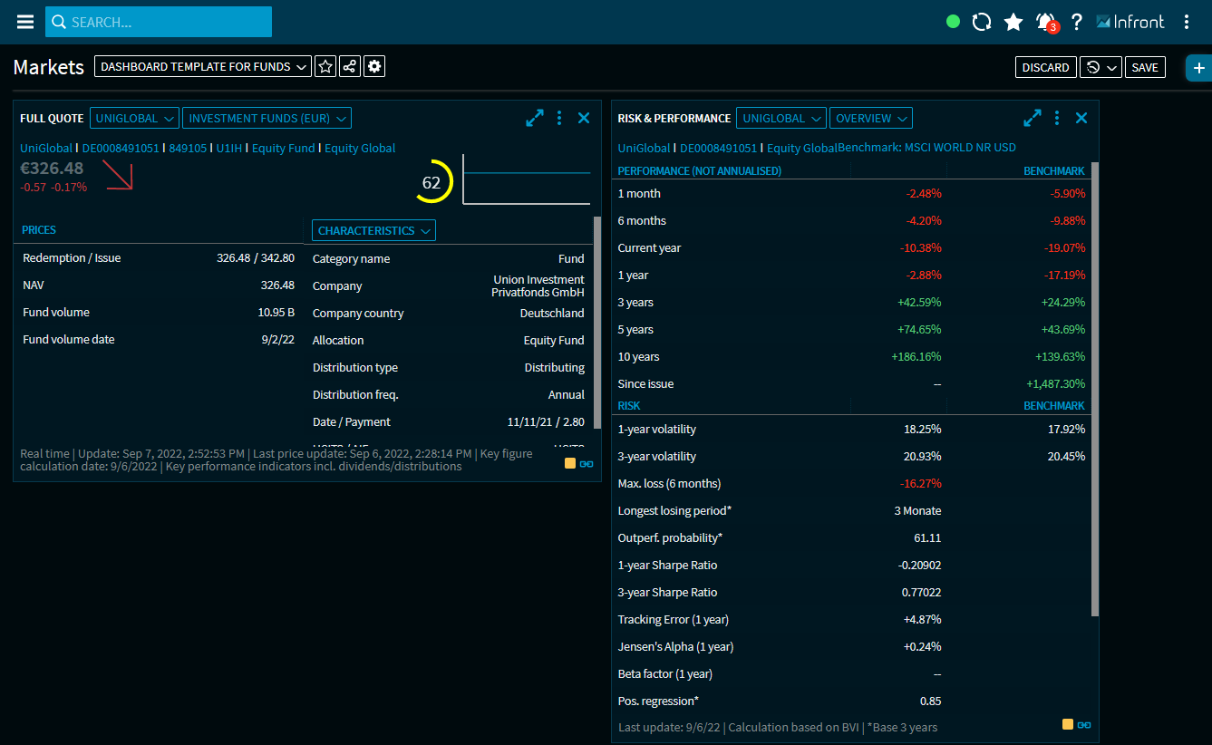The height and width of the screenshot is (745, 1212).
Task: Toggle link icon in Risk & Performance widget
Action: (x=1084, y=725)
